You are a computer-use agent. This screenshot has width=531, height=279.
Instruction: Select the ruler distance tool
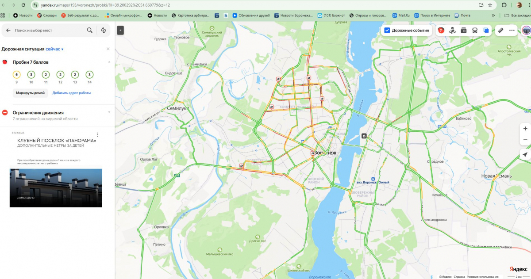click(501, 31)
